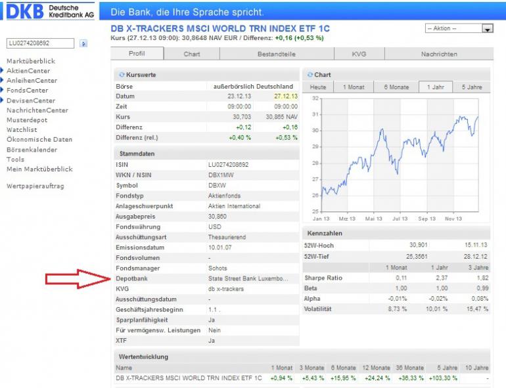Viewport: 506px width, 388px height.
Task: Refresh Chart panel icon
Action: tap(310, 74)
